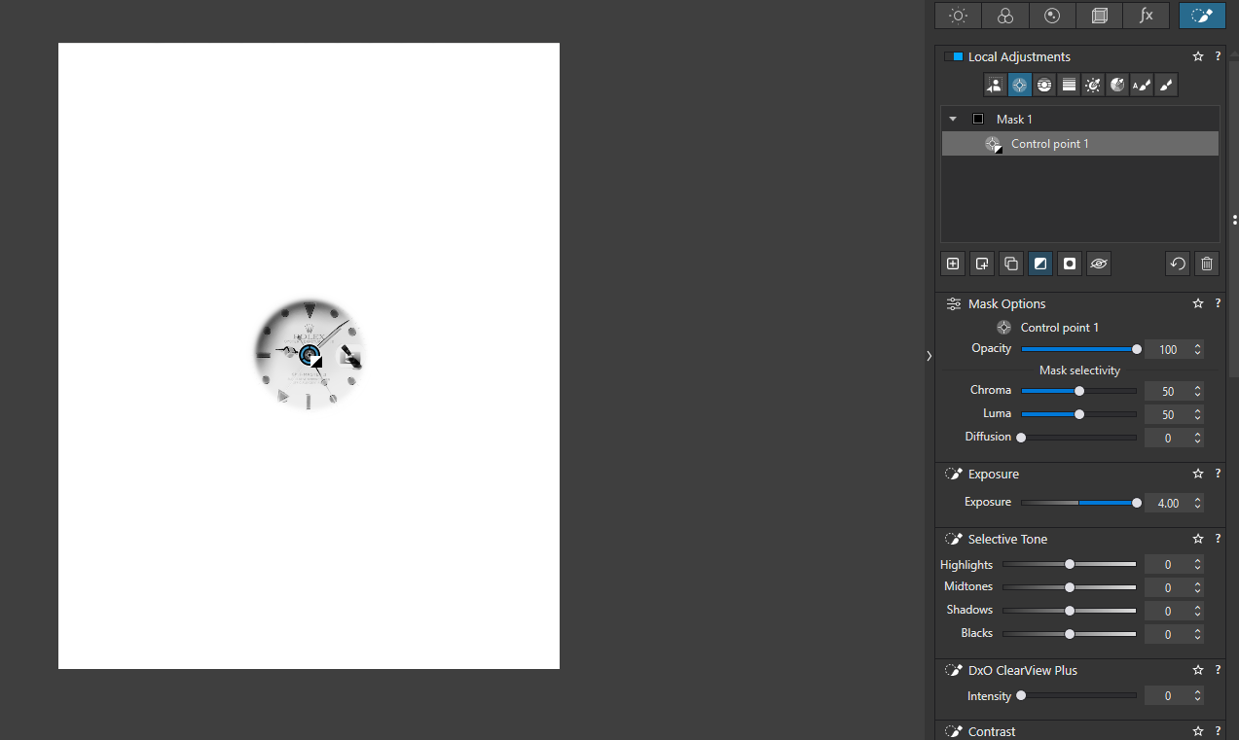Choose the Auto Mask brush tool
This screenshot has width=1239, height=740.
point(1142,86)
